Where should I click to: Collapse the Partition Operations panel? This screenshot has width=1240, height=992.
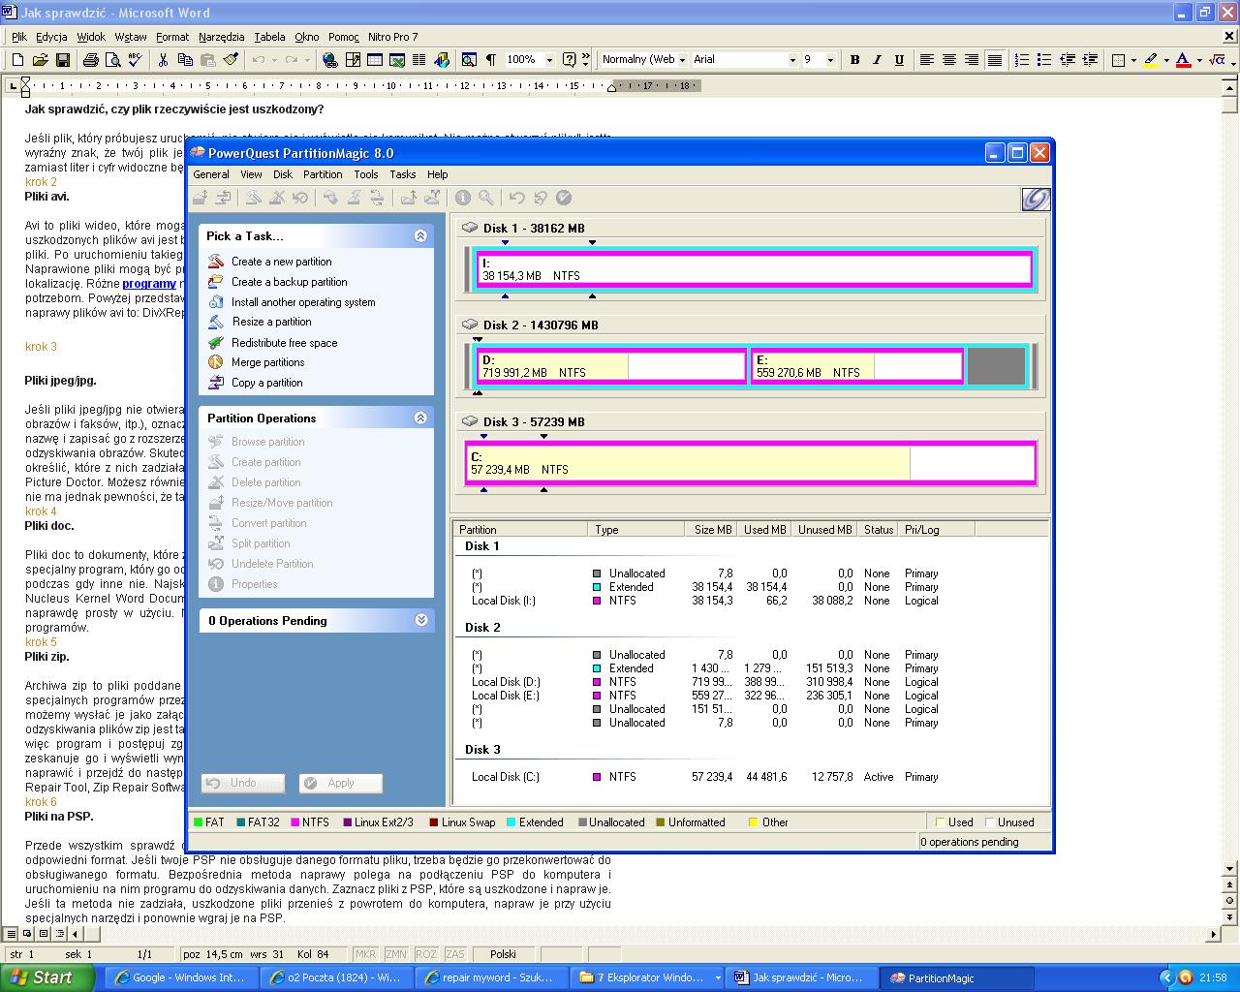pos(420,418)
